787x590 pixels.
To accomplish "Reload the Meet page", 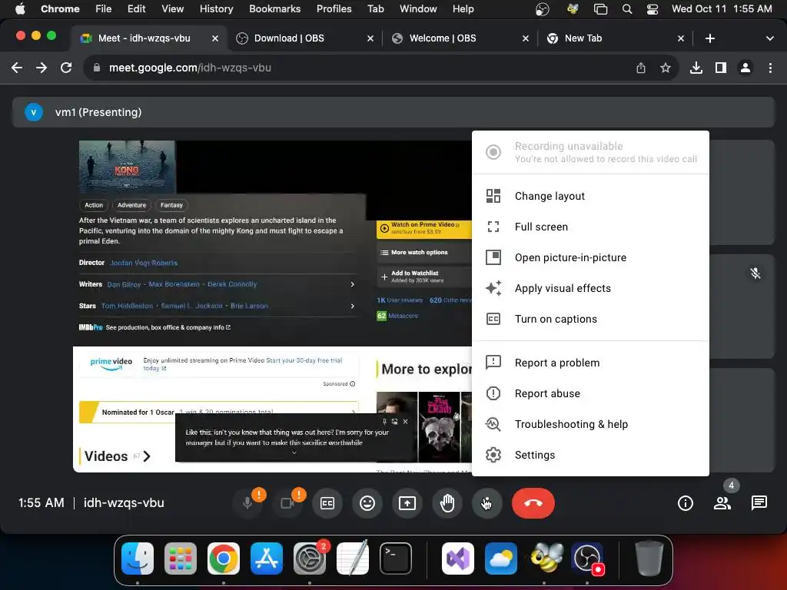I will pos(66,68).
